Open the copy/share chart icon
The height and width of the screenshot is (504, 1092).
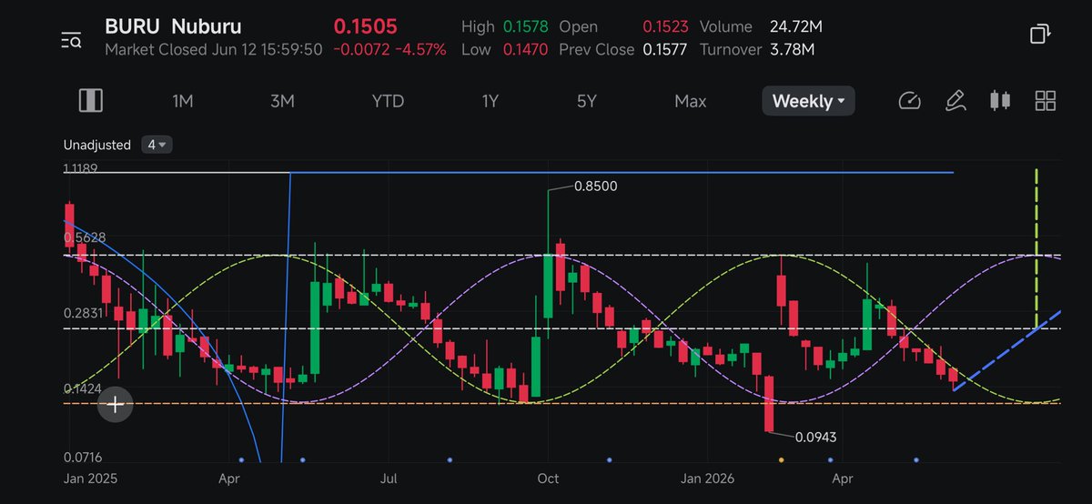tap(1040, 35)
